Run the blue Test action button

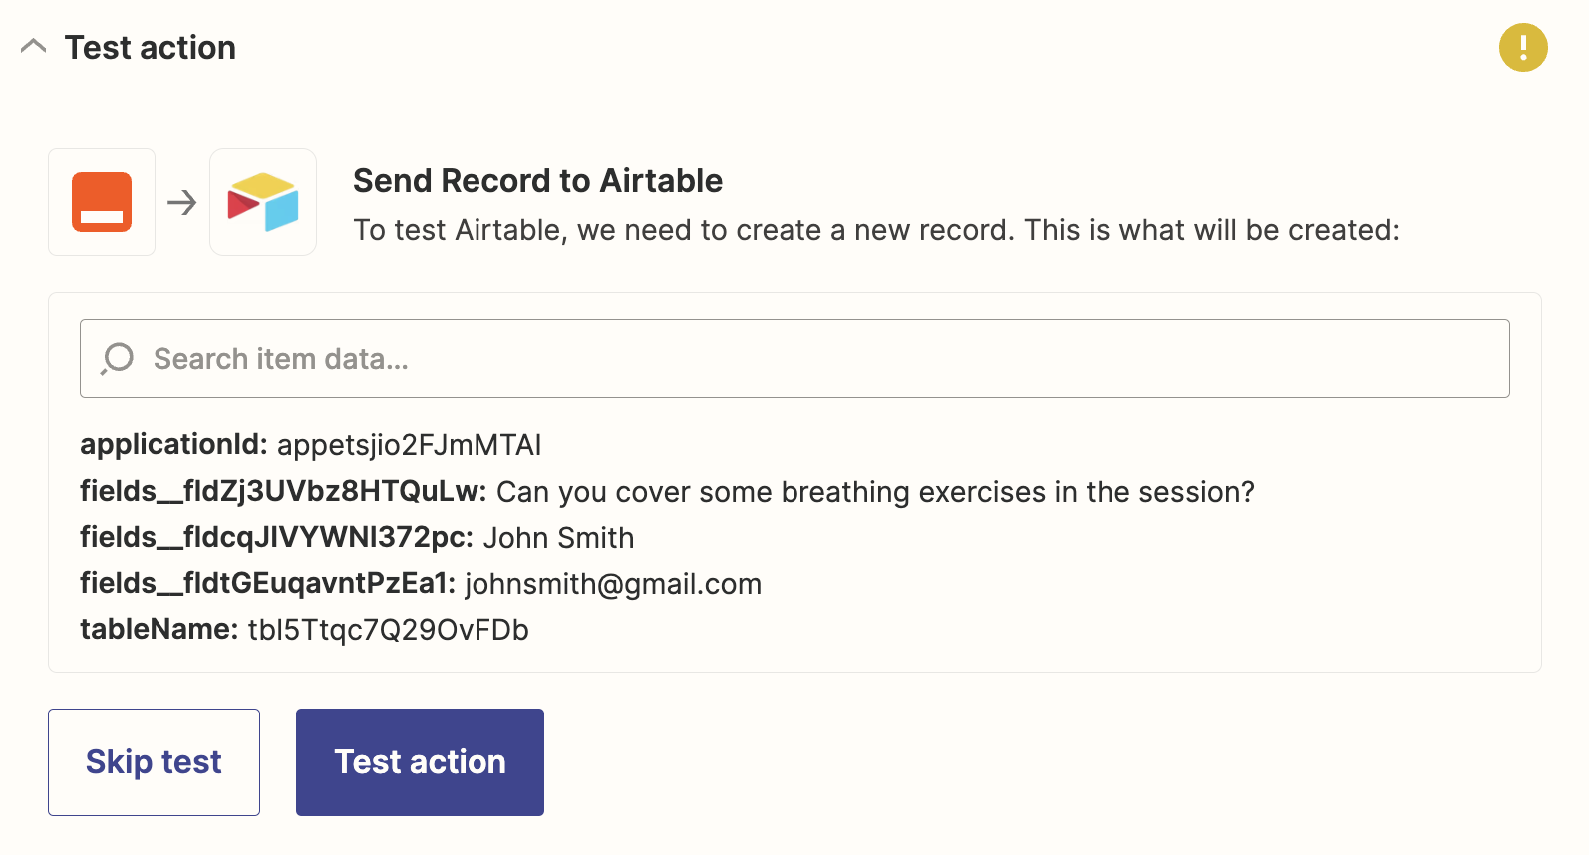pyautogui.click(x=420, y=762)
